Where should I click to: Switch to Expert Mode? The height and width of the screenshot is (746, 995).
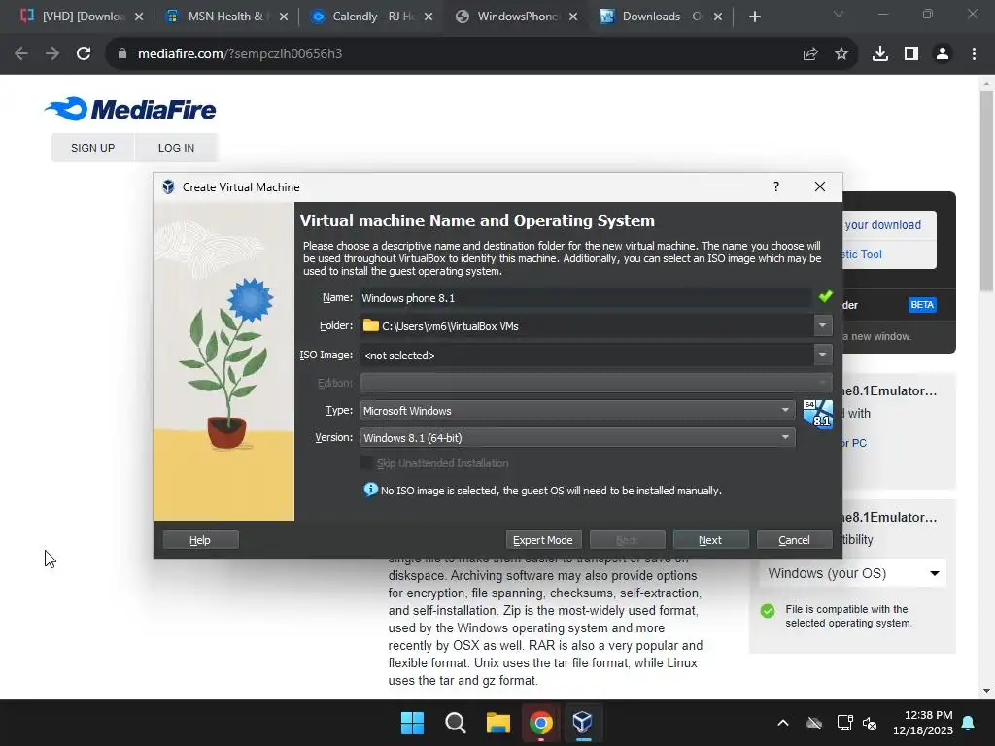pos(543,540)
